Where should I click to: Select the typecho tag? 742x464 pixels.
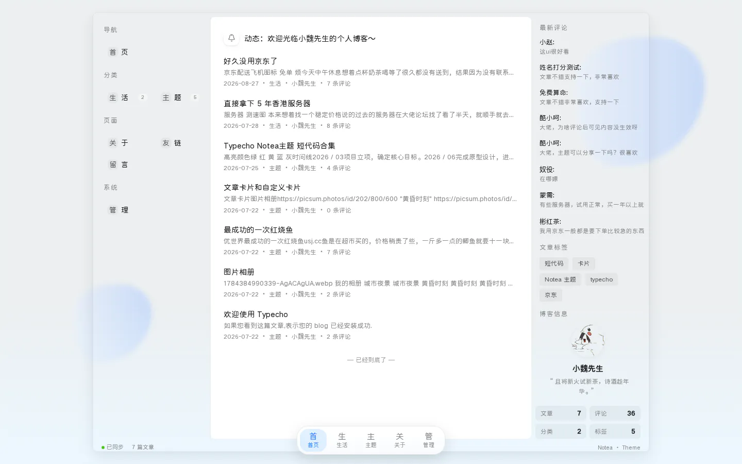pyautogui.click(x=601, y=279)
